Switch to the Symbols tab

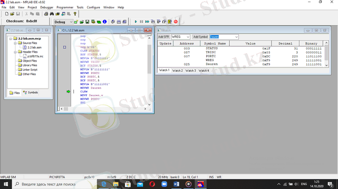(30, 92)
